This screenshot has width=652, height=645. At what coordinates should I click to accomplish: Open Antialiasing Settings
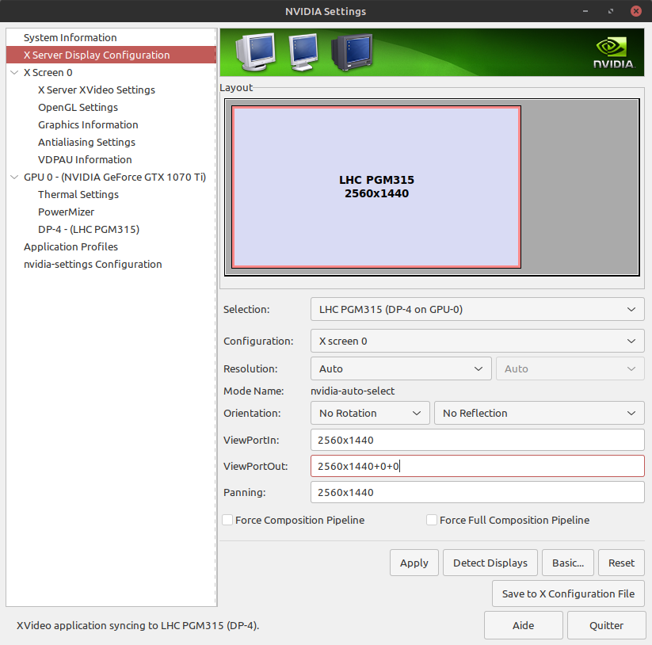tap(86, 142)
